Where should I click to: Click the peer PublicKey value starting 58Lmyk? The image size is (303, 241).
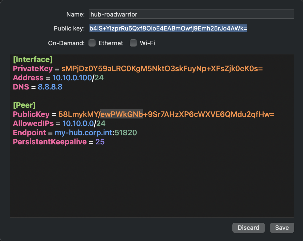166,114
